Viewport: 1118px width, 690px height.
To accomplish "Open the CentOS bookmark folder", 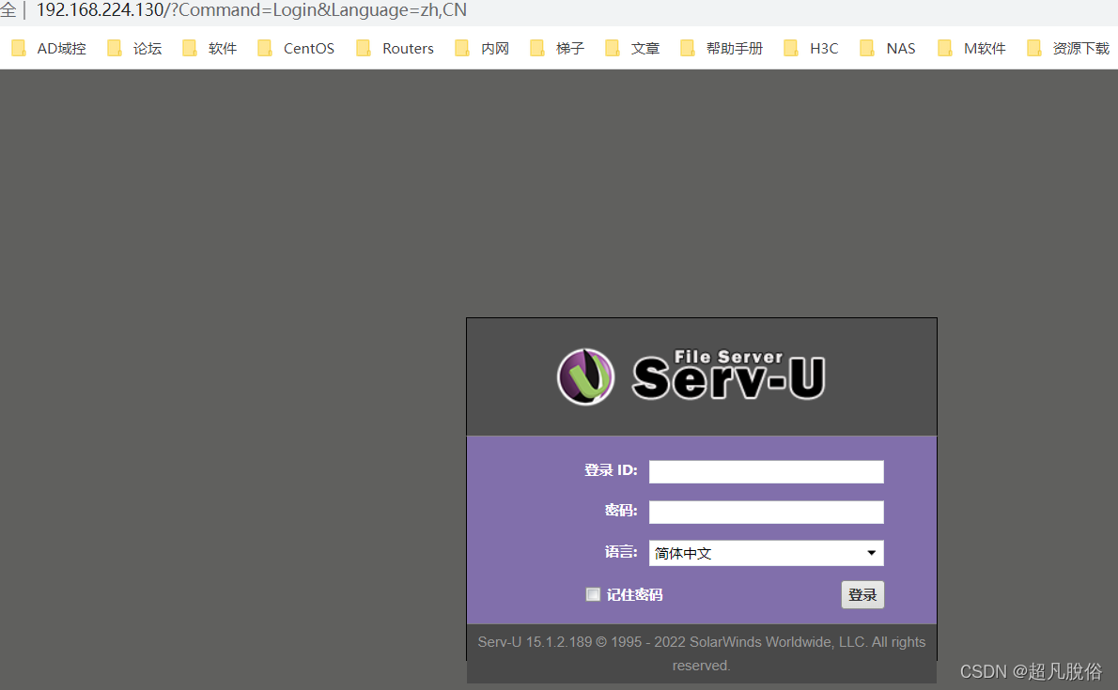I will pos(296,49).
